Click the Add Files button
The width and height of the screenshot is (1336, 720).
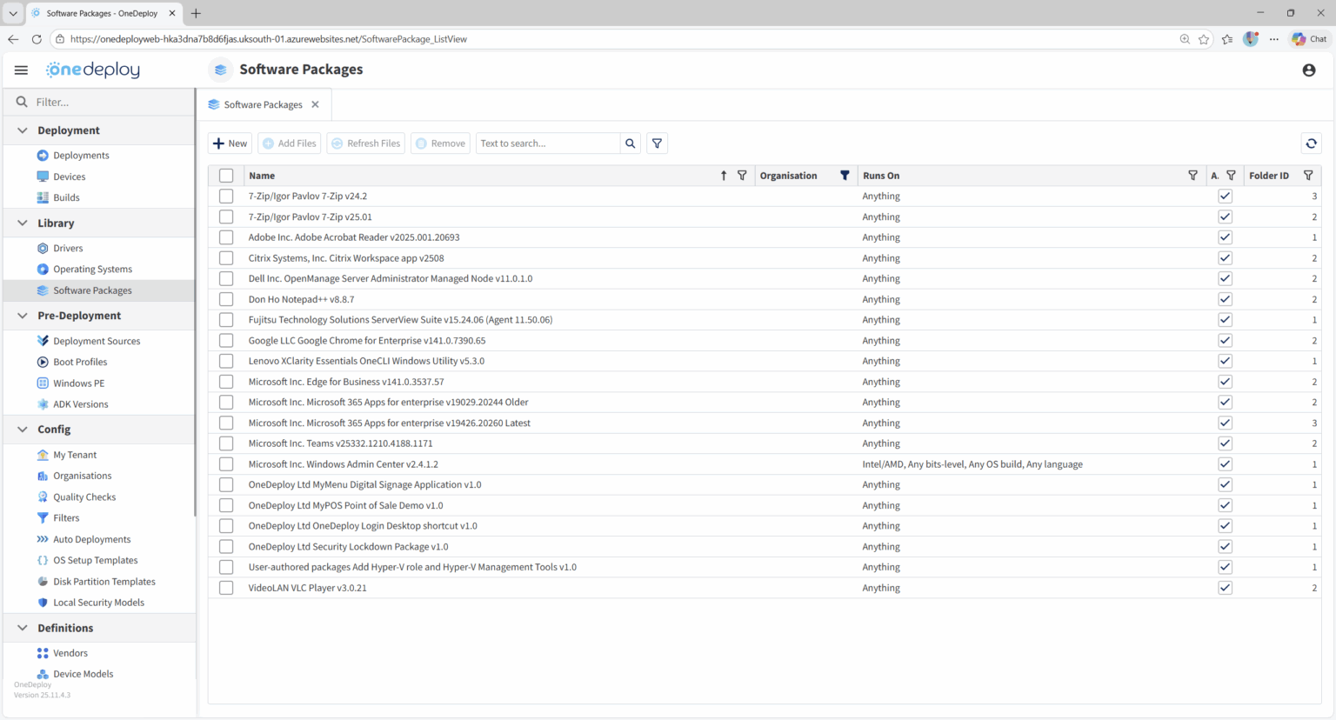[x=290, y=143]
